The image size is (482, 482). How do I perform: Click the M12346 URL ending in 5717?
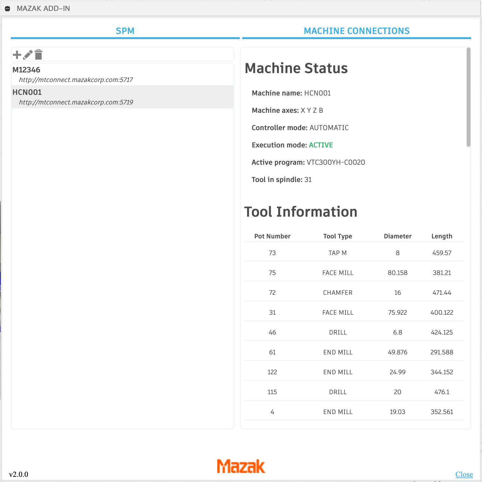click(76, 80)
